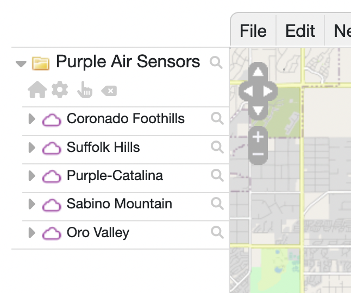Zoom out on the map
351x293 pixels.
258,155
